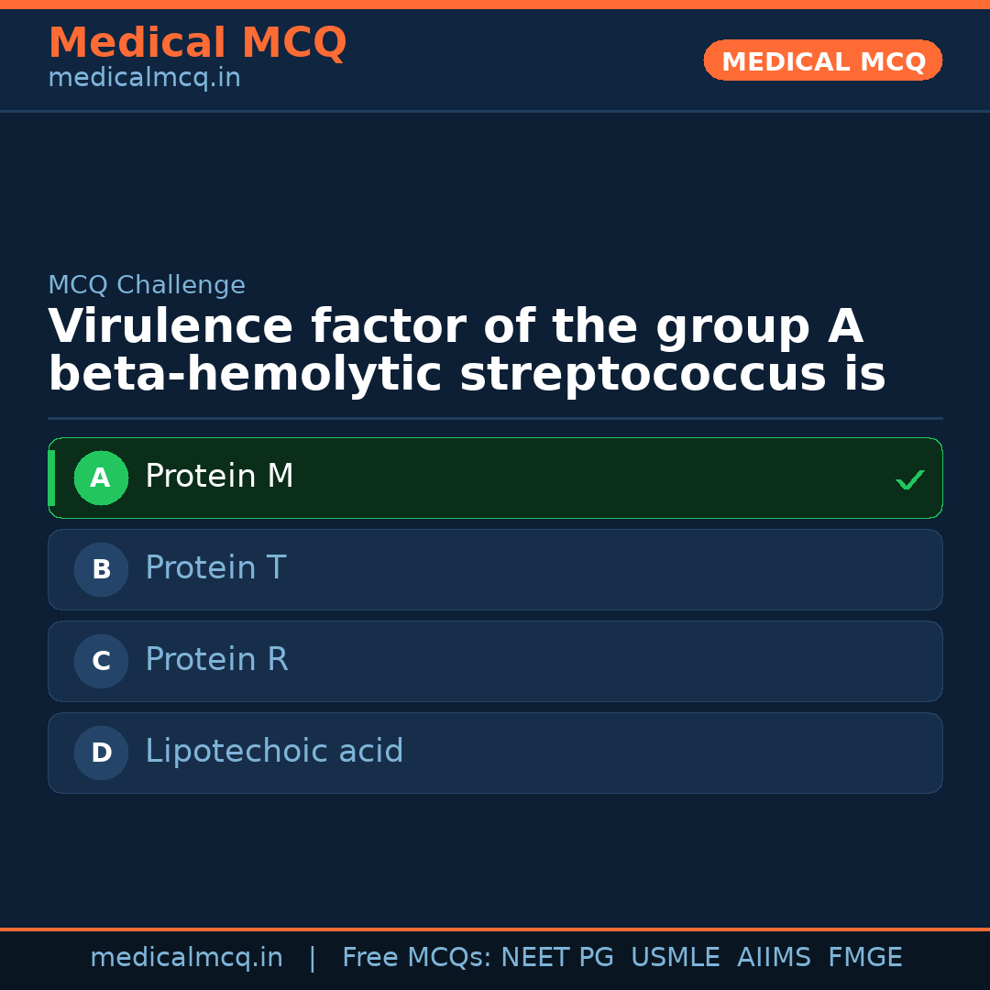This screenshot has height=990, width=990.
Task: Click the MCQ Challenge label
Action: [147, 286]
